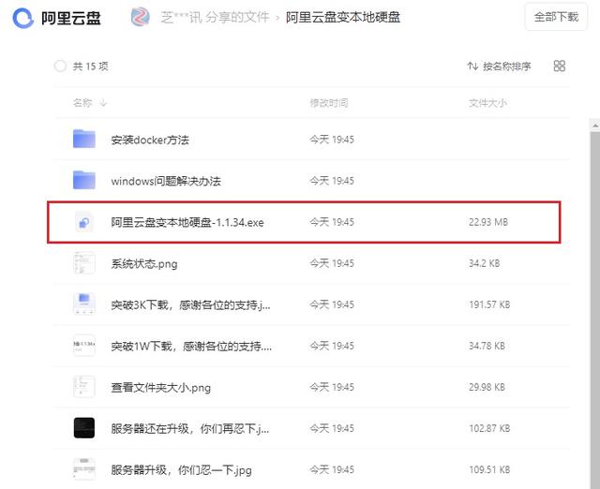Click the thumbnail of 服务器升级，你们忍一下.jpg
600x489 pixels.
(84, 469)
